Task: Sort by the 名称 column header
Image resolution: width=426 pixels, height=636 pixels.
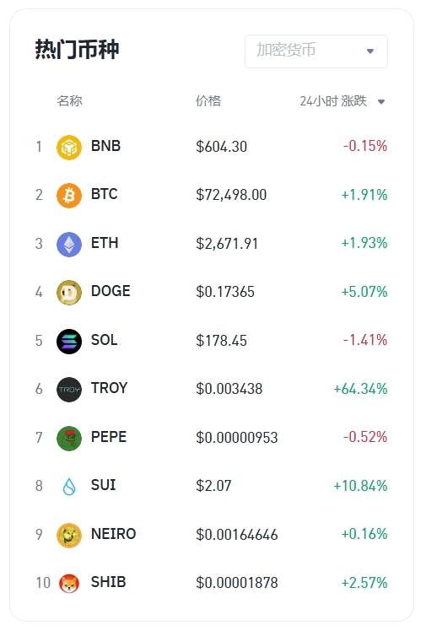Action: 69,100
